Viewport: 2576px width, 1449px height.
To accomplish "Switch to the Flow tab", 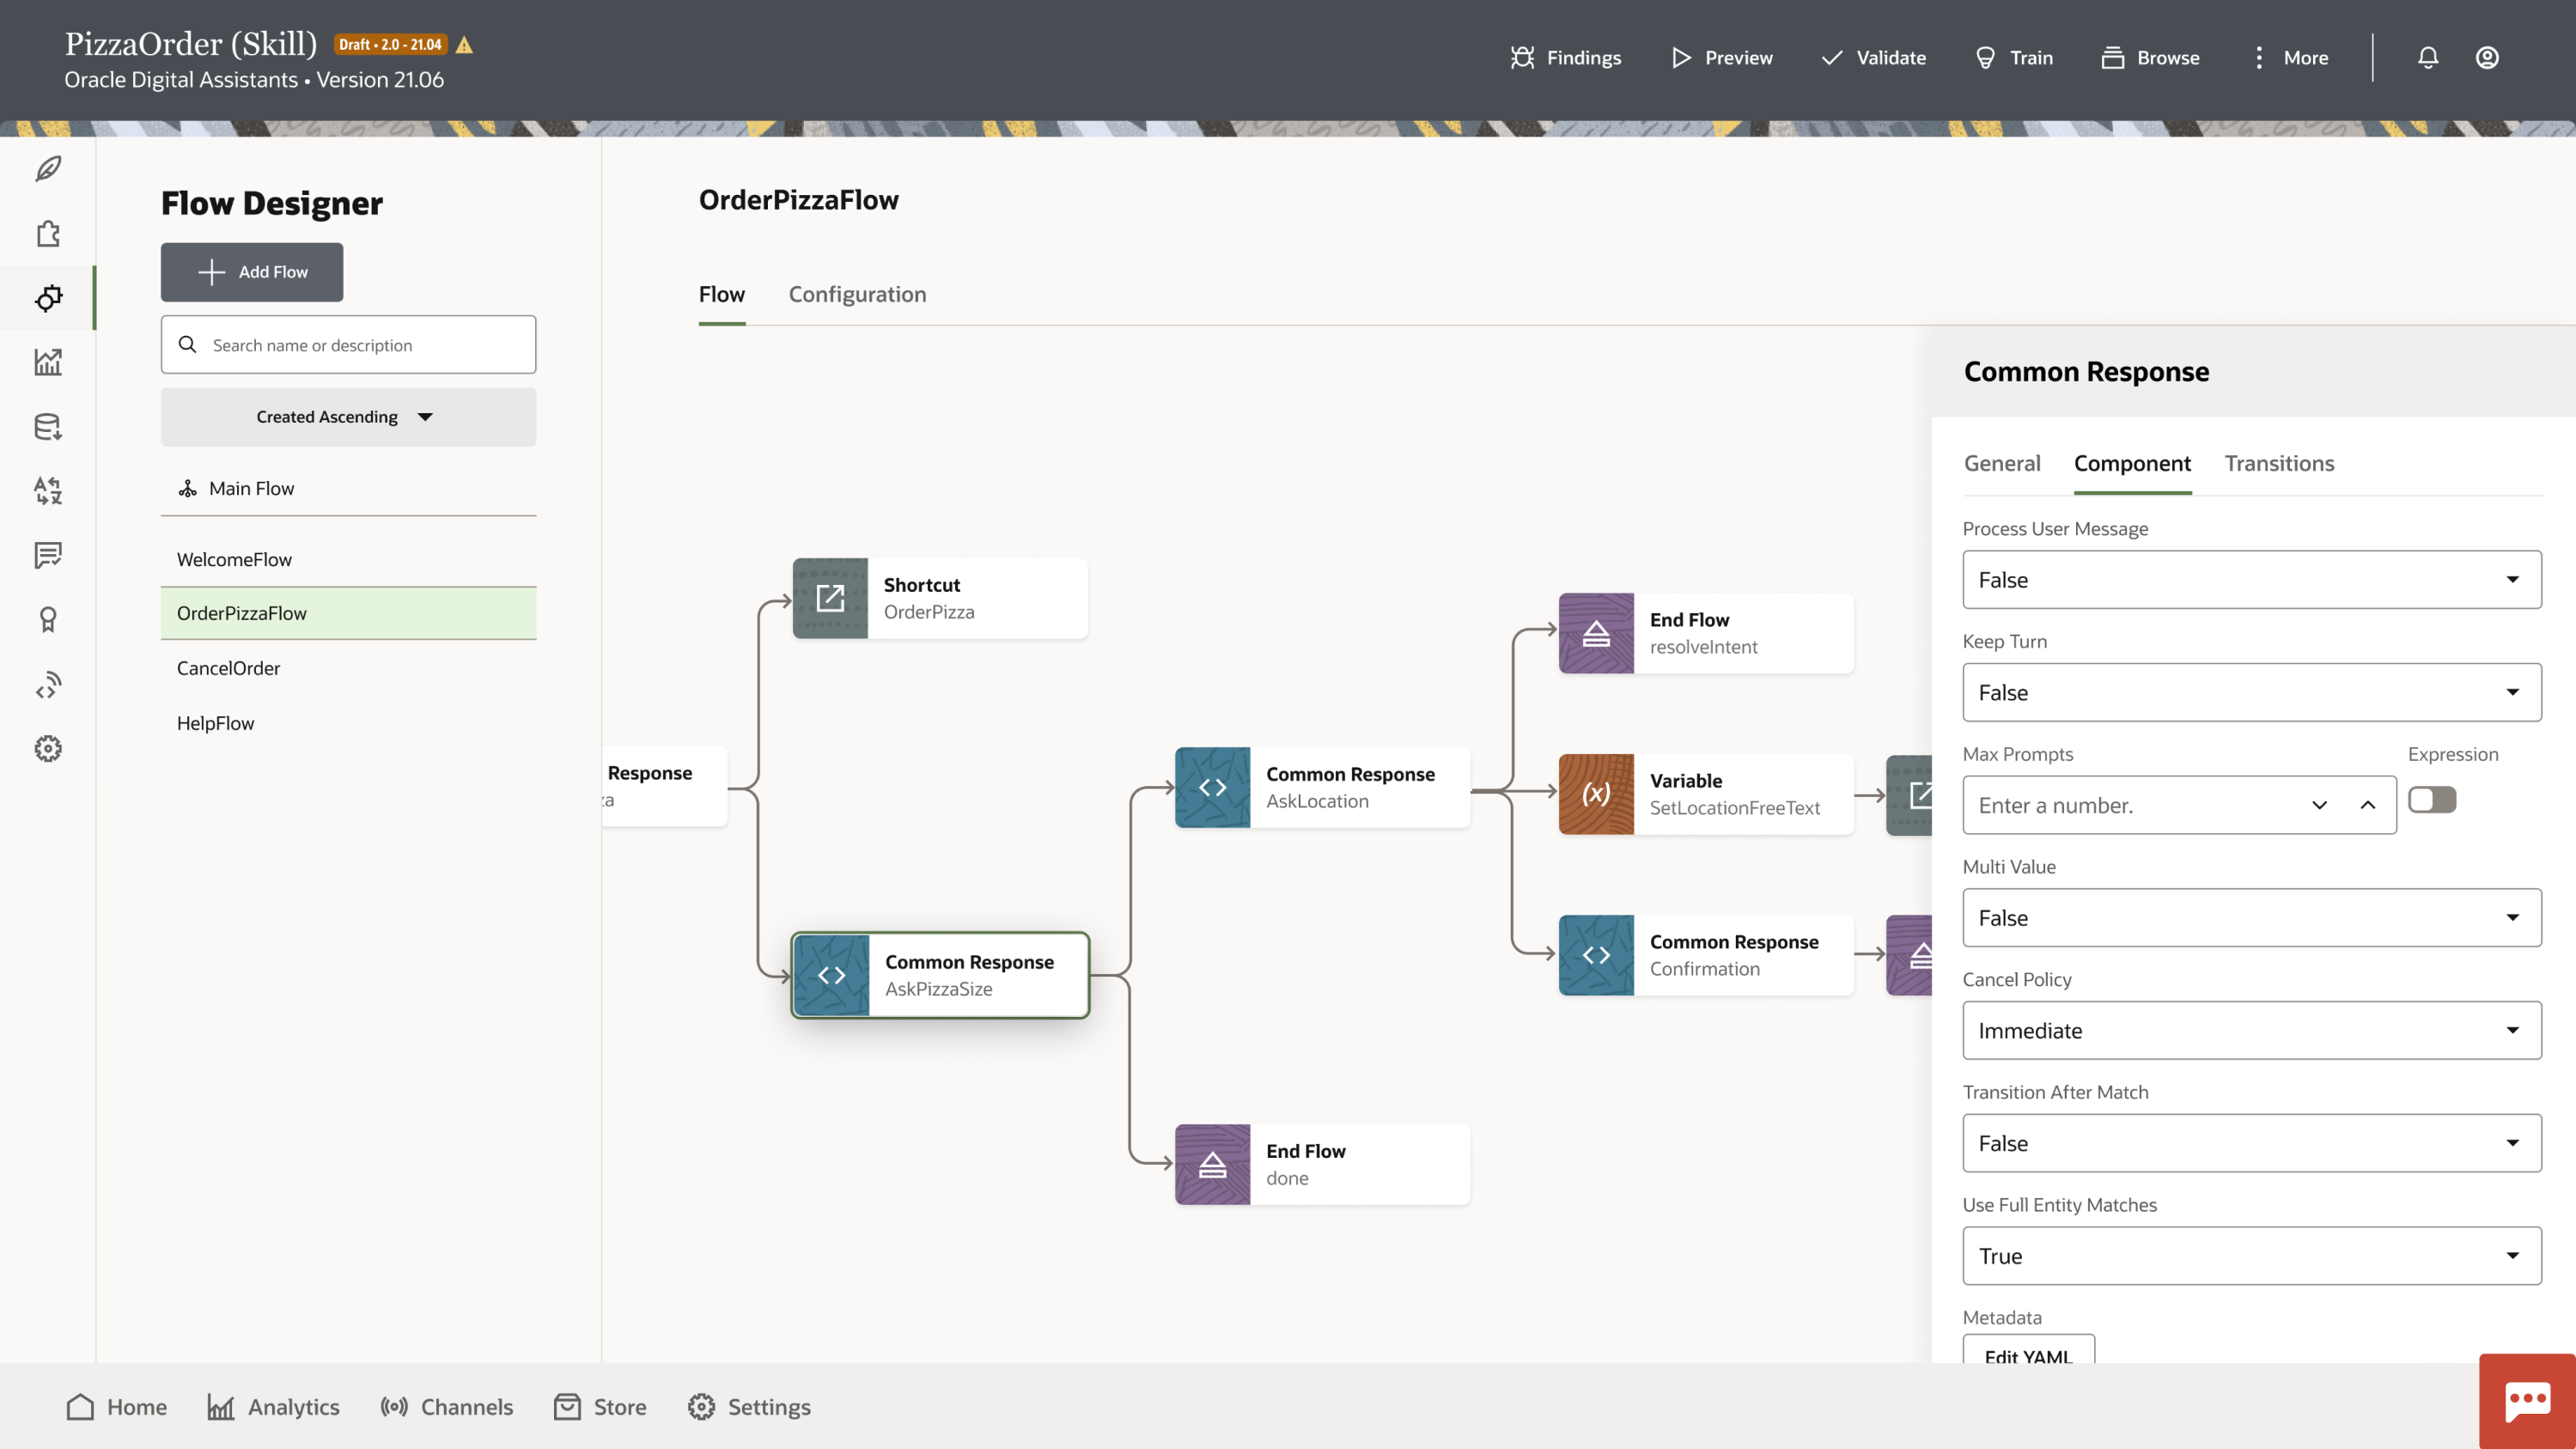I will coord(722,294).
